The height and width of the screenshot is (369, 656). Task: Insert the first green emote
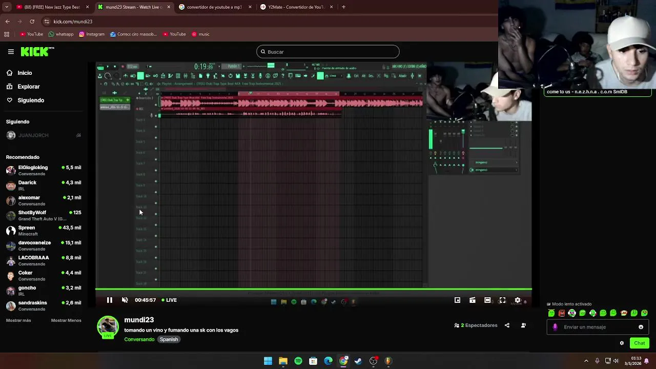[551, 313]
